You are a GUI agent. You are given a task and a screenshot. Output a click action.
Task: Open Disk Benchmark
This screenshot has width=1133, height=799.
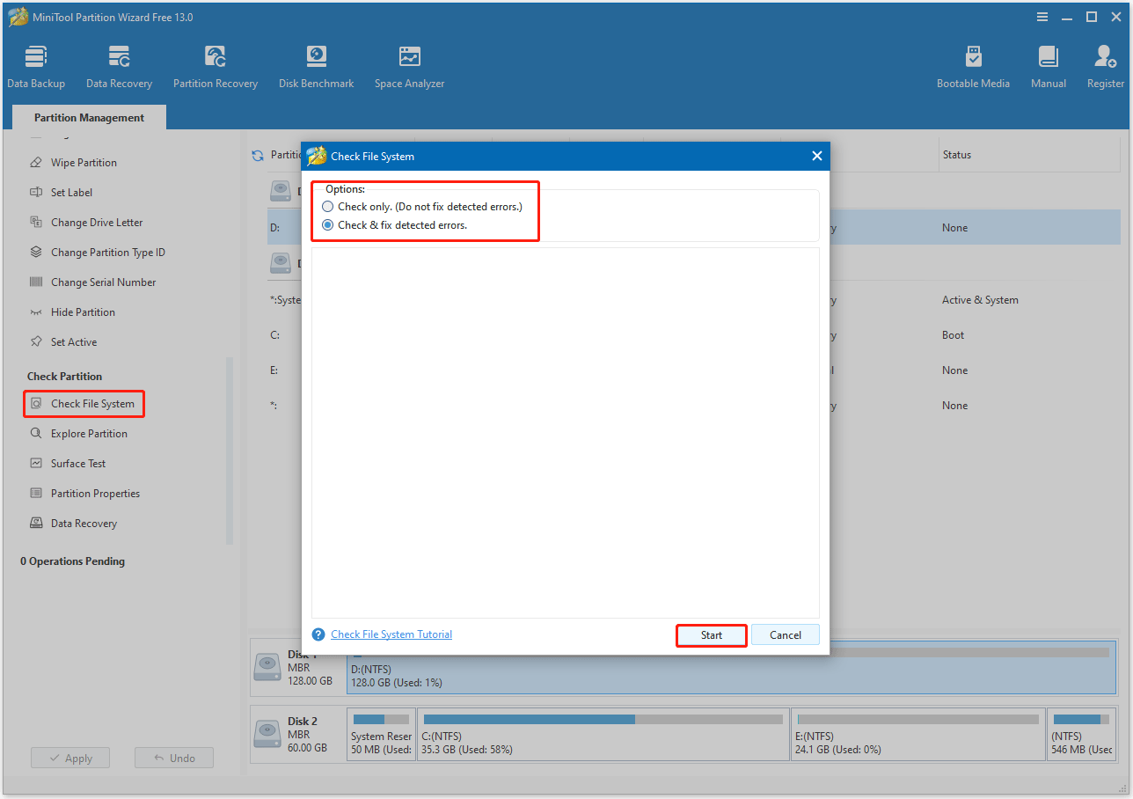(x=316, y=66)
